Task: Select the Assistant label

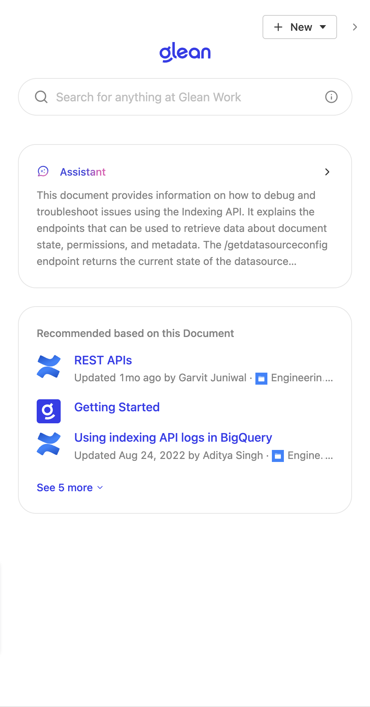Action: 83,172
